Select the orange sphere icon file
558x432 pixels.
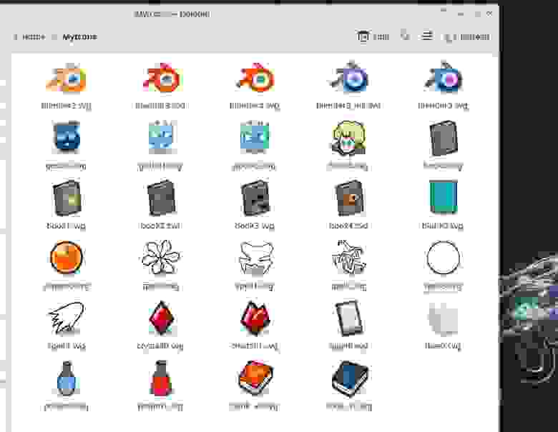click(67, 258)
